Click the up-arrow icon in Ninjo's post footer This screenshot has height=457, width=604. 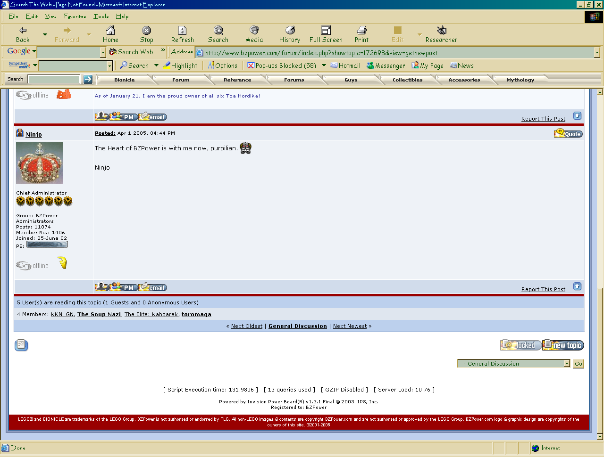pos(577,286)
